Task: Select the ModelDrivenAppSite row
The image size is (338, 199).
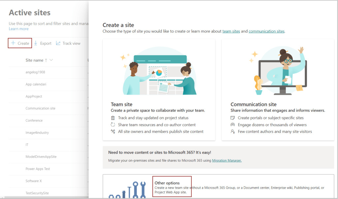Action: click(x=41, y=157)
